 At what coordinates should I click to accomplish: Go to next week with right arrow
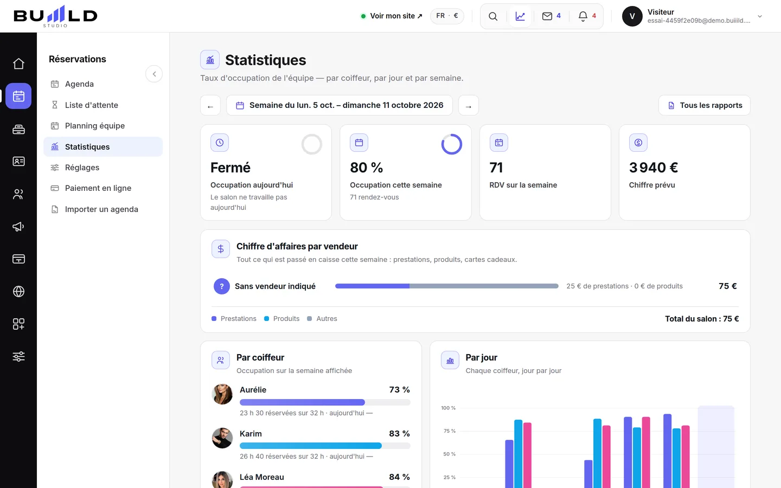point(469,106)
